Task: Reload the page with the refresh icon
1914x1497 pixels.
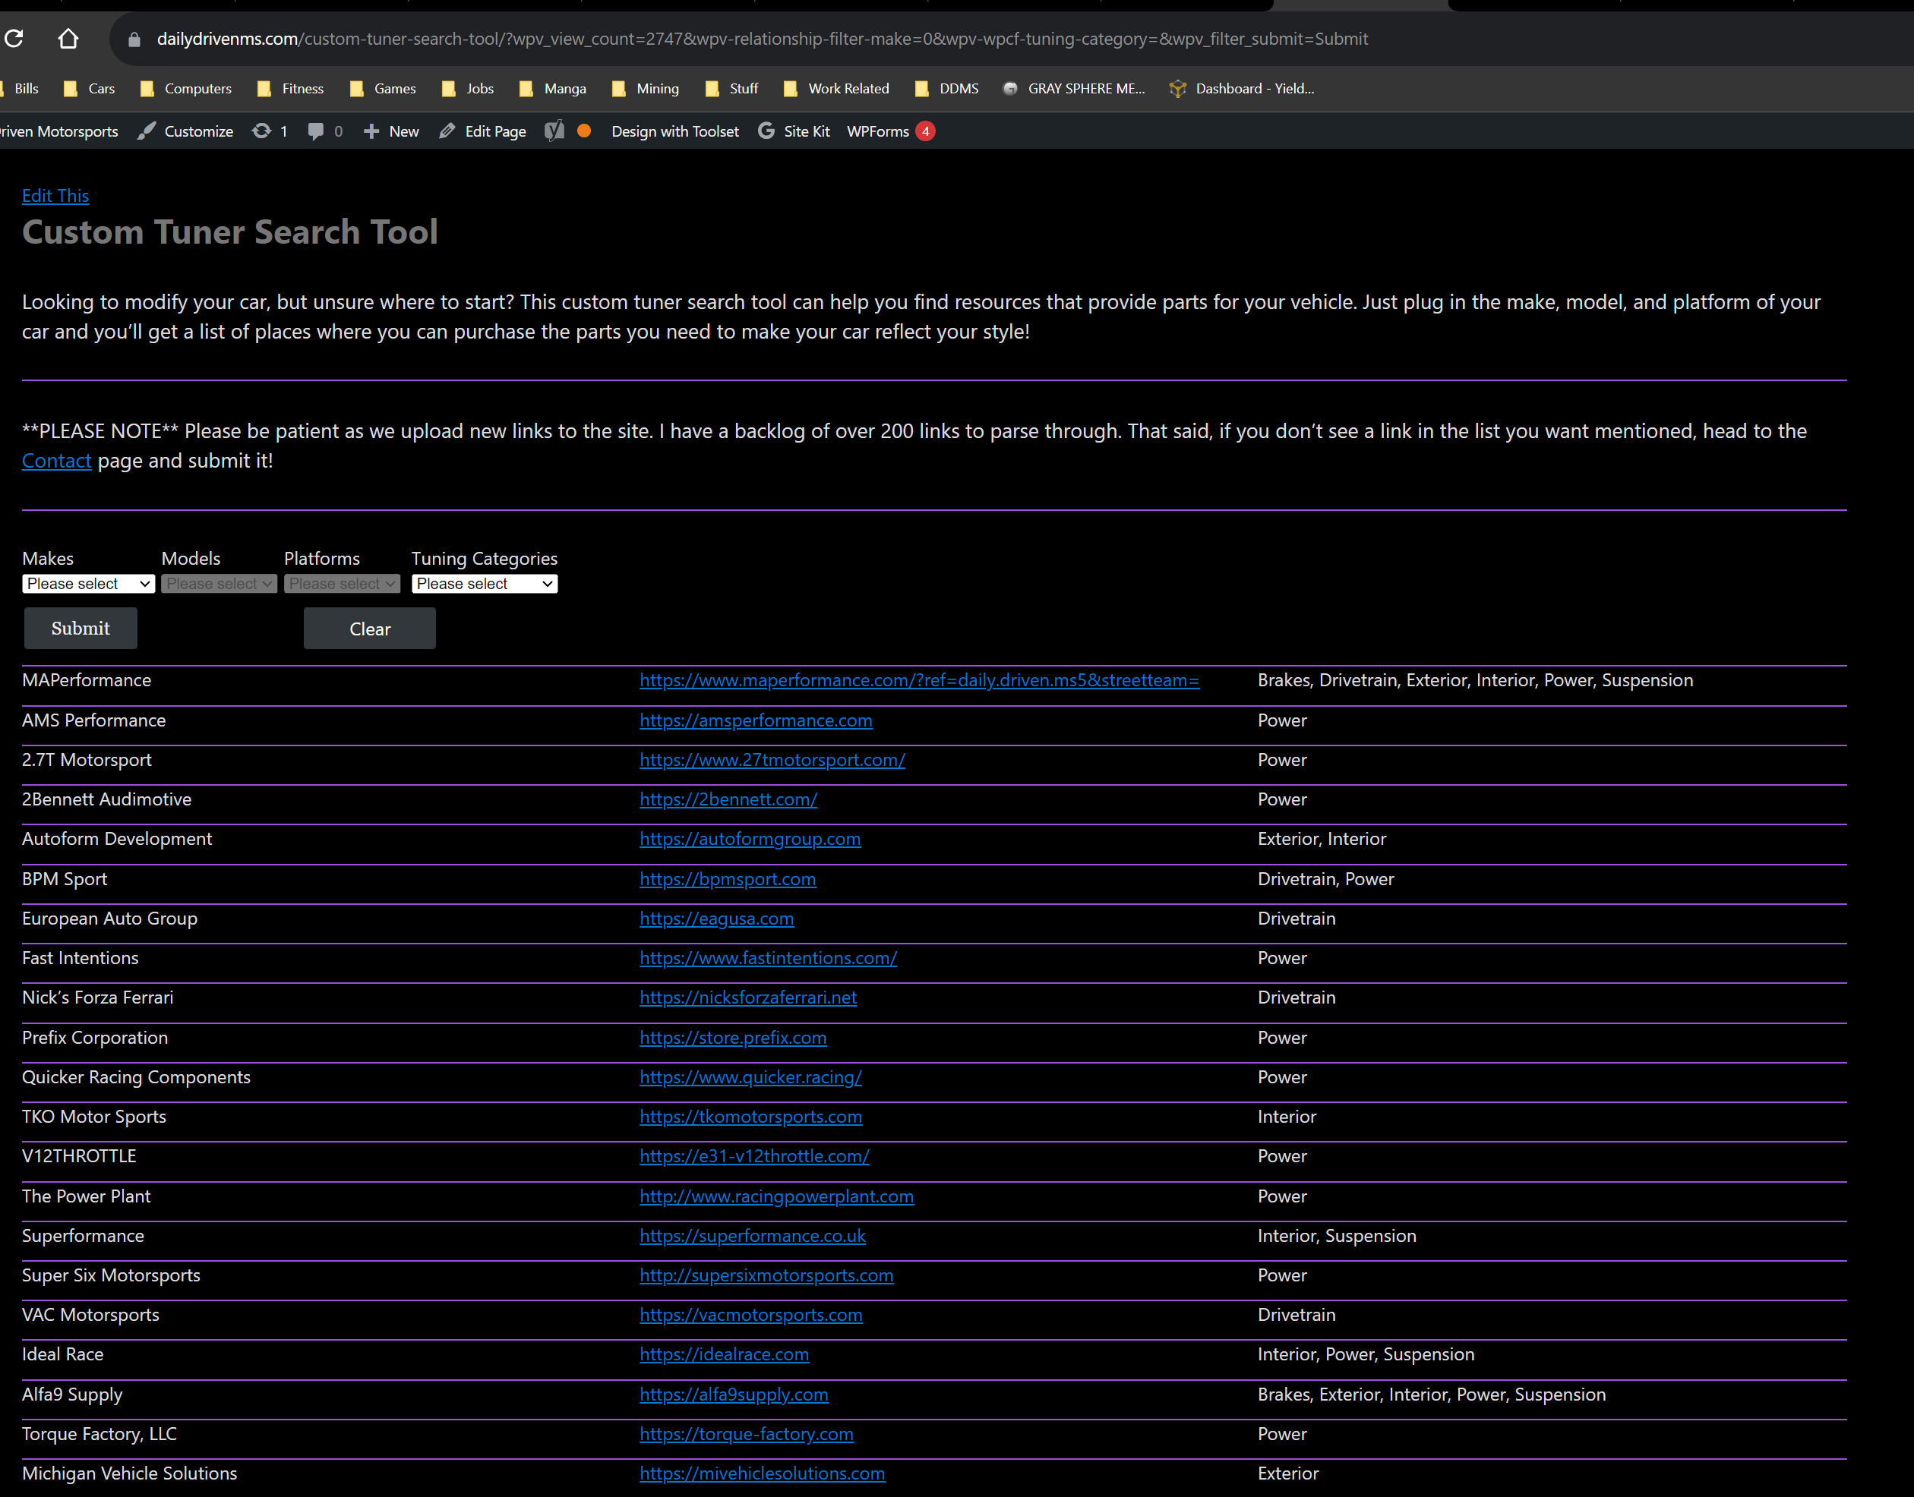Action: coord(13,39)
